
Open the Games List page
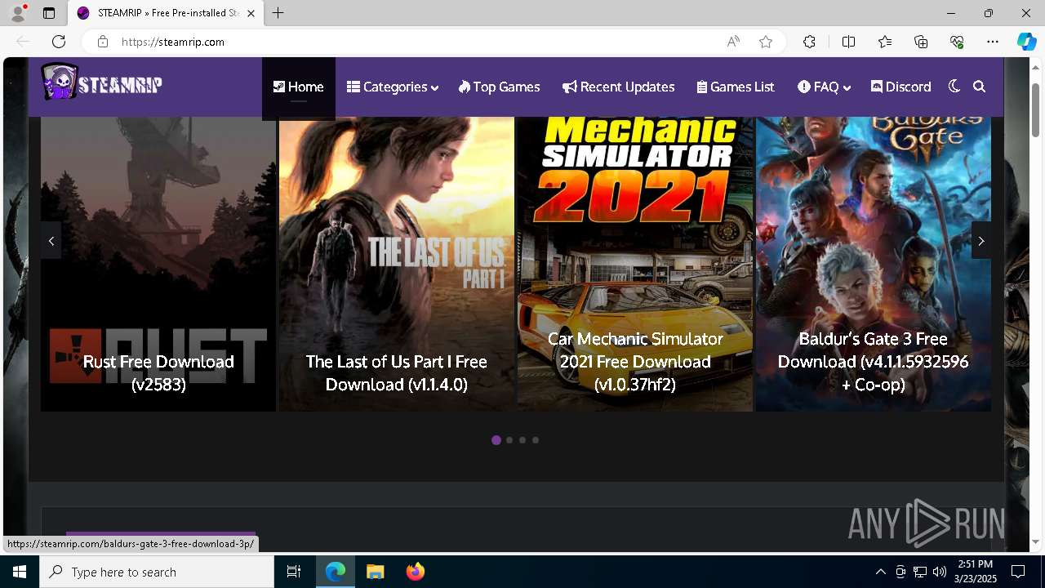(736, 87)
